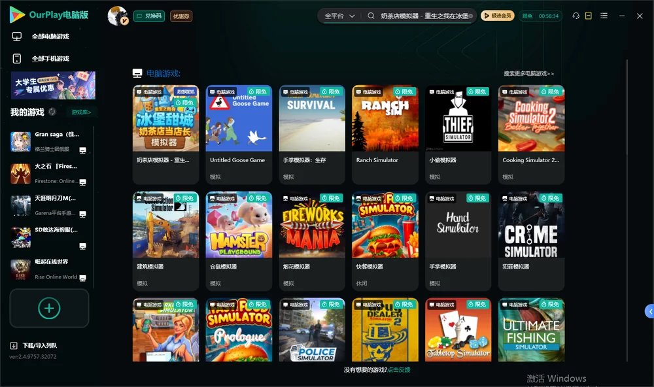
Task: Open Police Simulator game card
Action: pos(312,329)
